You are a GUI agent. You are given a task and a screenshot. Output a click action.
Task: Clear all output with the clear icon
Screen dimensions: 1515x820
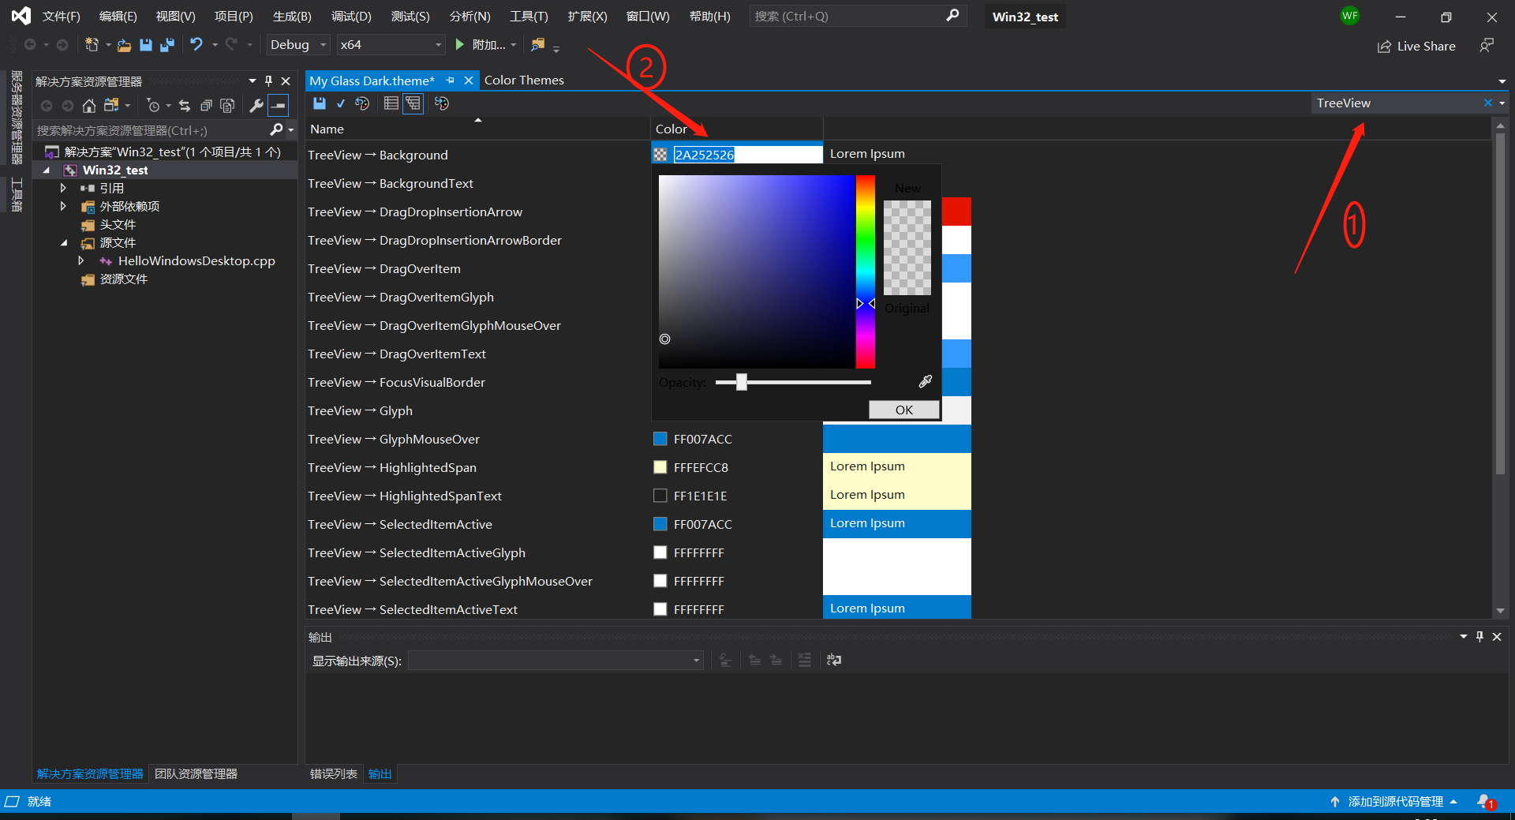point(804,660)
